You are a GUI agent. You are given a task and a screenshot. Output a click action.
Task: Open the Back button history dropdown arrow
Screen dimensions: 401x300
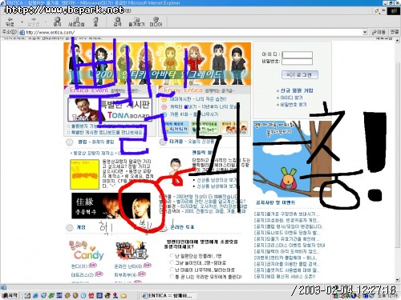point(22,22)
